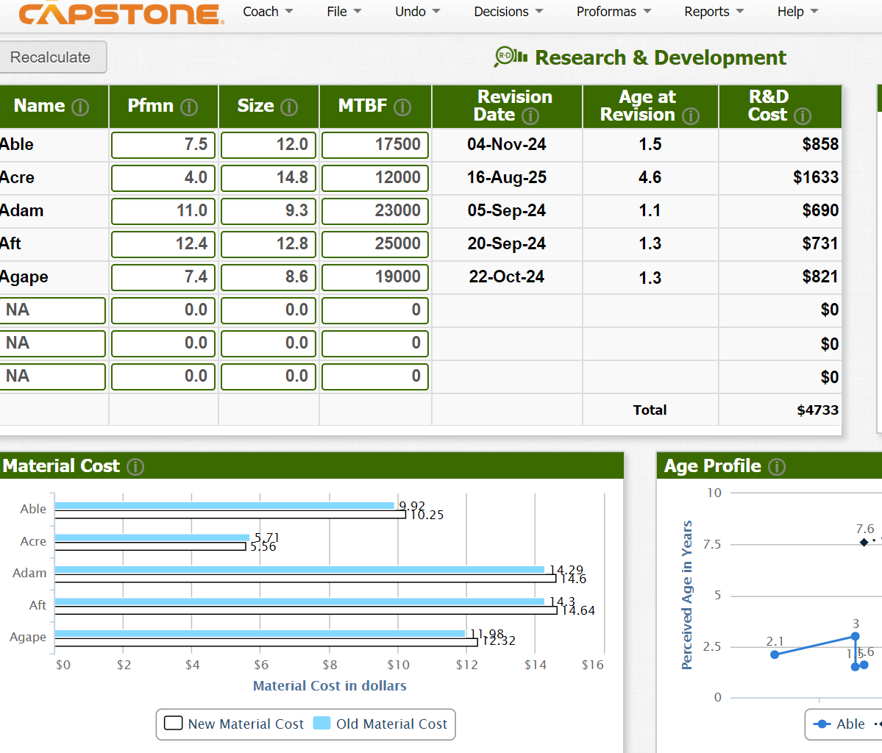Toggle Old Material Cost legend item
Image resolution: width=882 pixels, height=753 pixels.
380,724
